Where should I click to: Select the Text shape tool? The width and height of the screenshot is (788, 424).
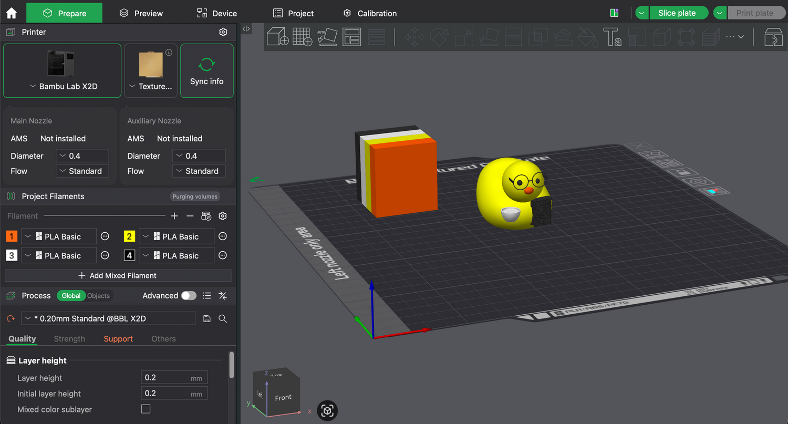(612, 37)
